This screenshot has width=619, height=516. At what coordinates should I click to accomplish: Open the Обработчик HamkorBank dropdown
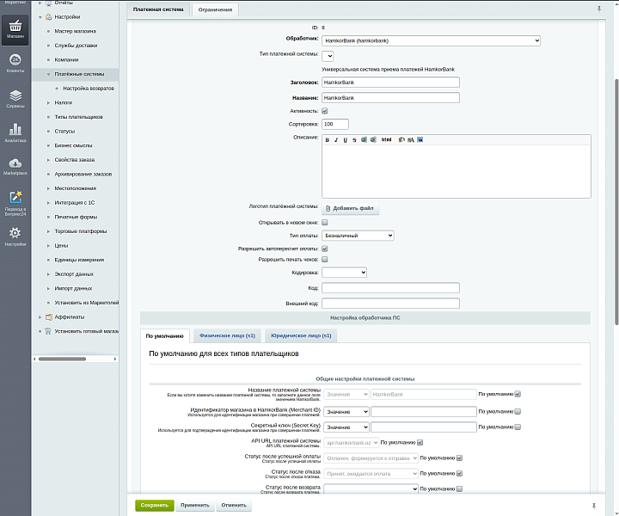click(x=431, y=40)
